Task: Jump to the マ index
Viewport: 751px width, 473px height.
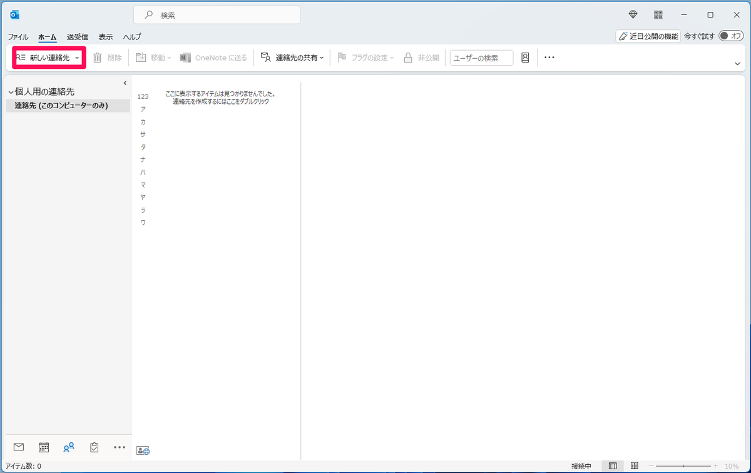Action: point(143,185)
